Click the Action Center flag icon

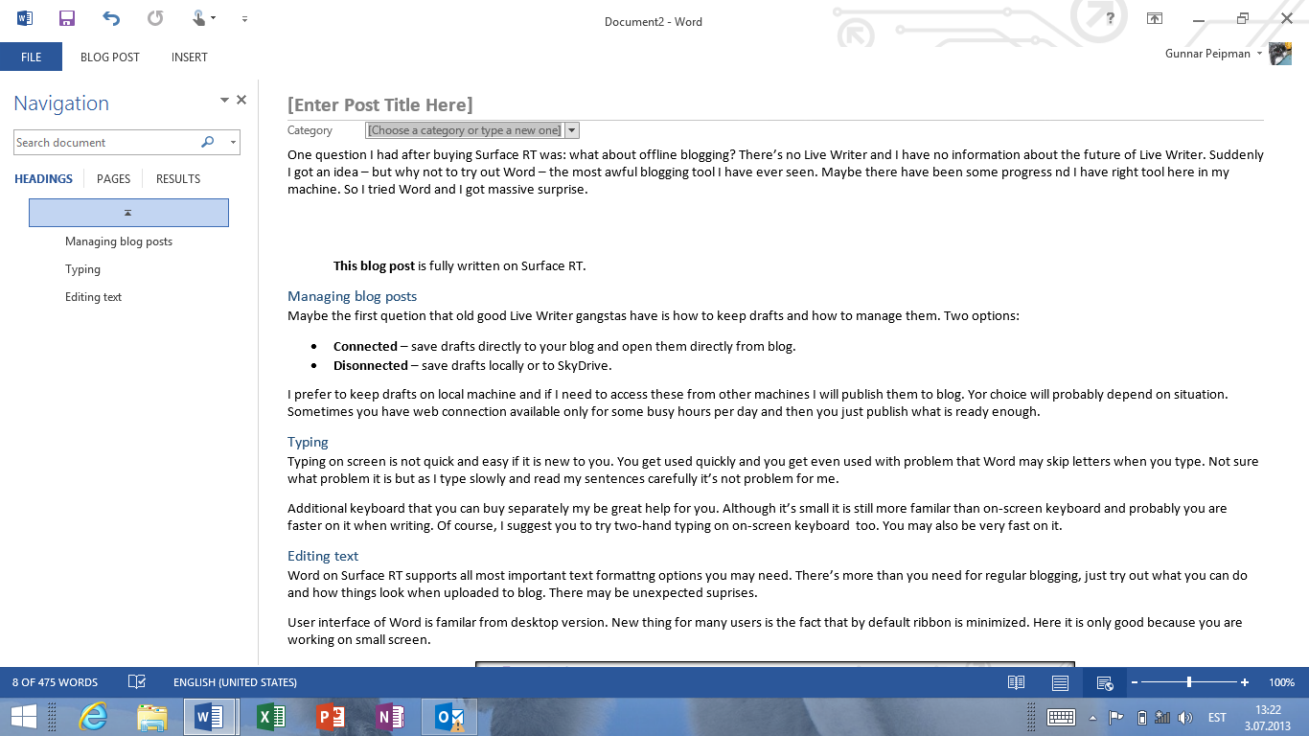pyautogui.click(x=1116, y=717)
